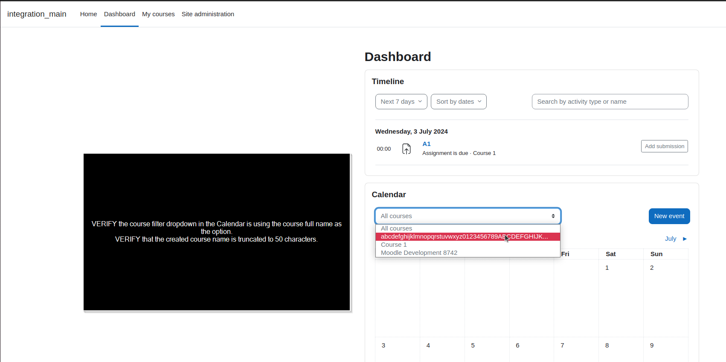Open the Dashboard navigation tab
This screenshot has height=362, width=726.
point(119,14)
